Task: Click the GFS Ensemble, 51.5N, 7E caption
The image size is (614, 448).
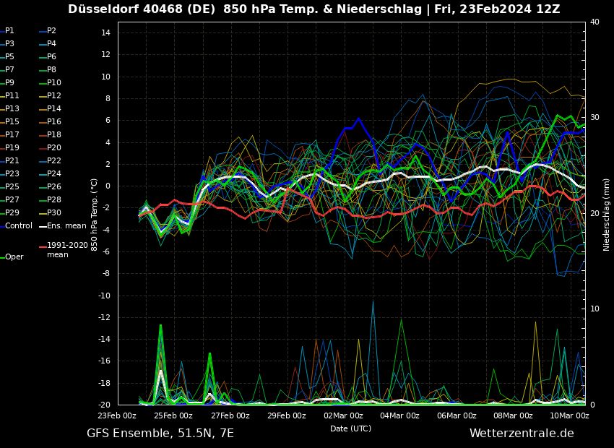Action: point(160,434)
